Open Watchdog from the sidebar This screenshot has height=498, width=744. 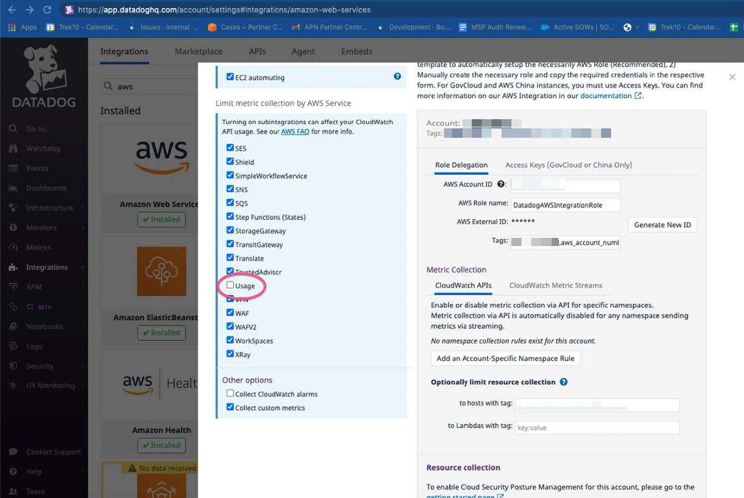pyautogui.click(x=43, y=148)
